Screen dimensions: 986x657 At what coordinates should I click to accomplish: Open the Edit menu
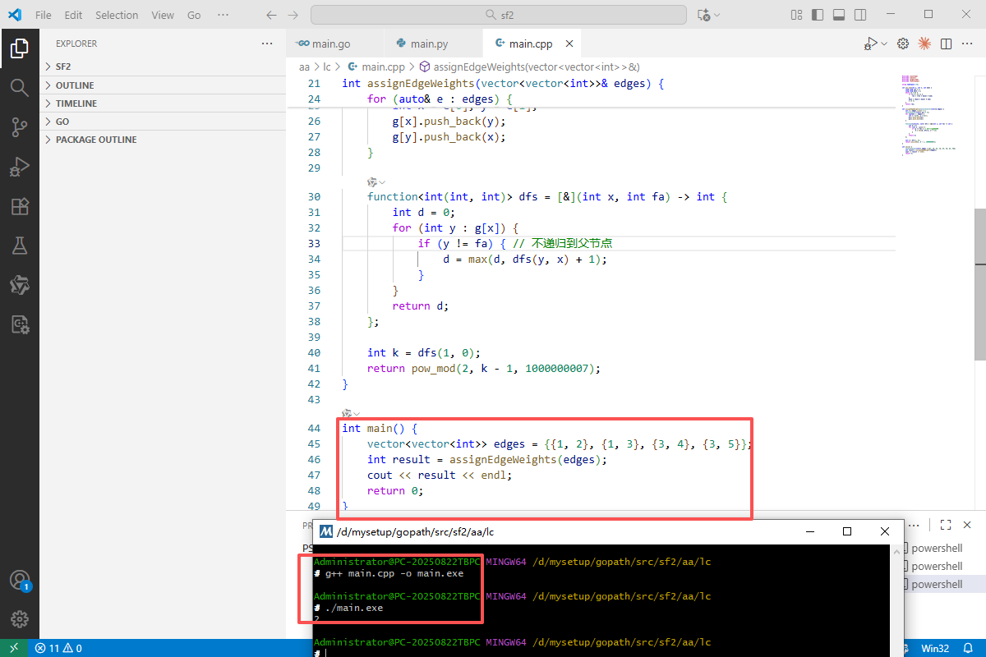[x=73, y=15]
